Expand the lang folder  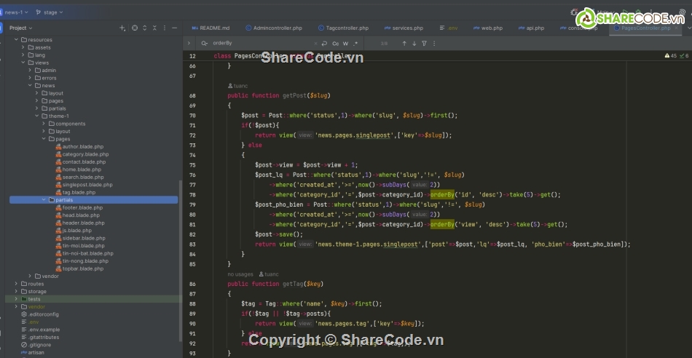click(23, 55)
